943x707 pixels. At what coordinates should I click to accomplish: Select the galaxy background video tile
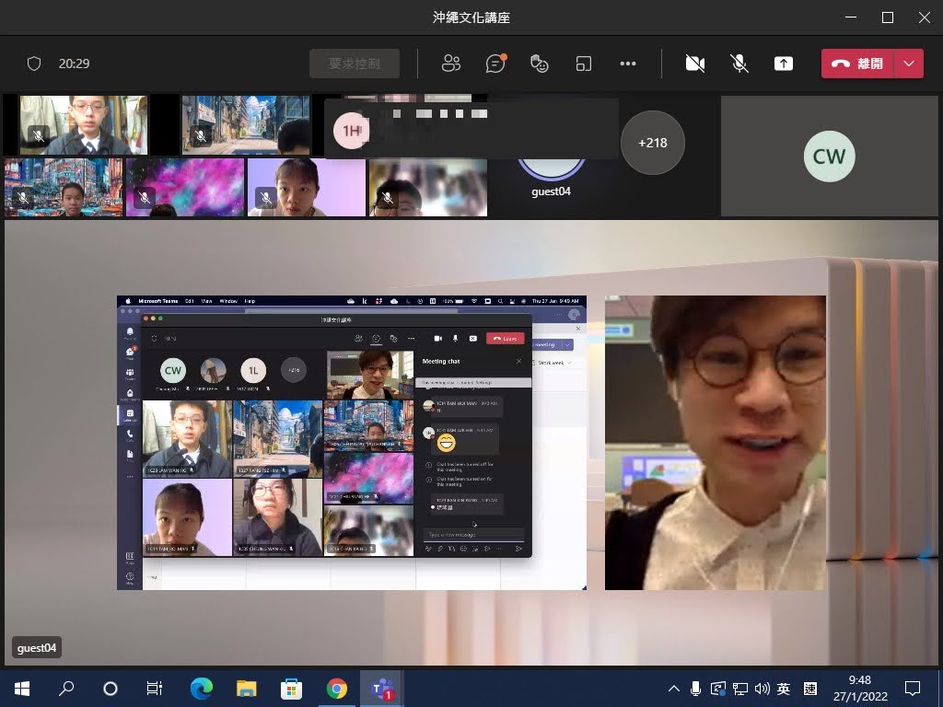(185, 187)
